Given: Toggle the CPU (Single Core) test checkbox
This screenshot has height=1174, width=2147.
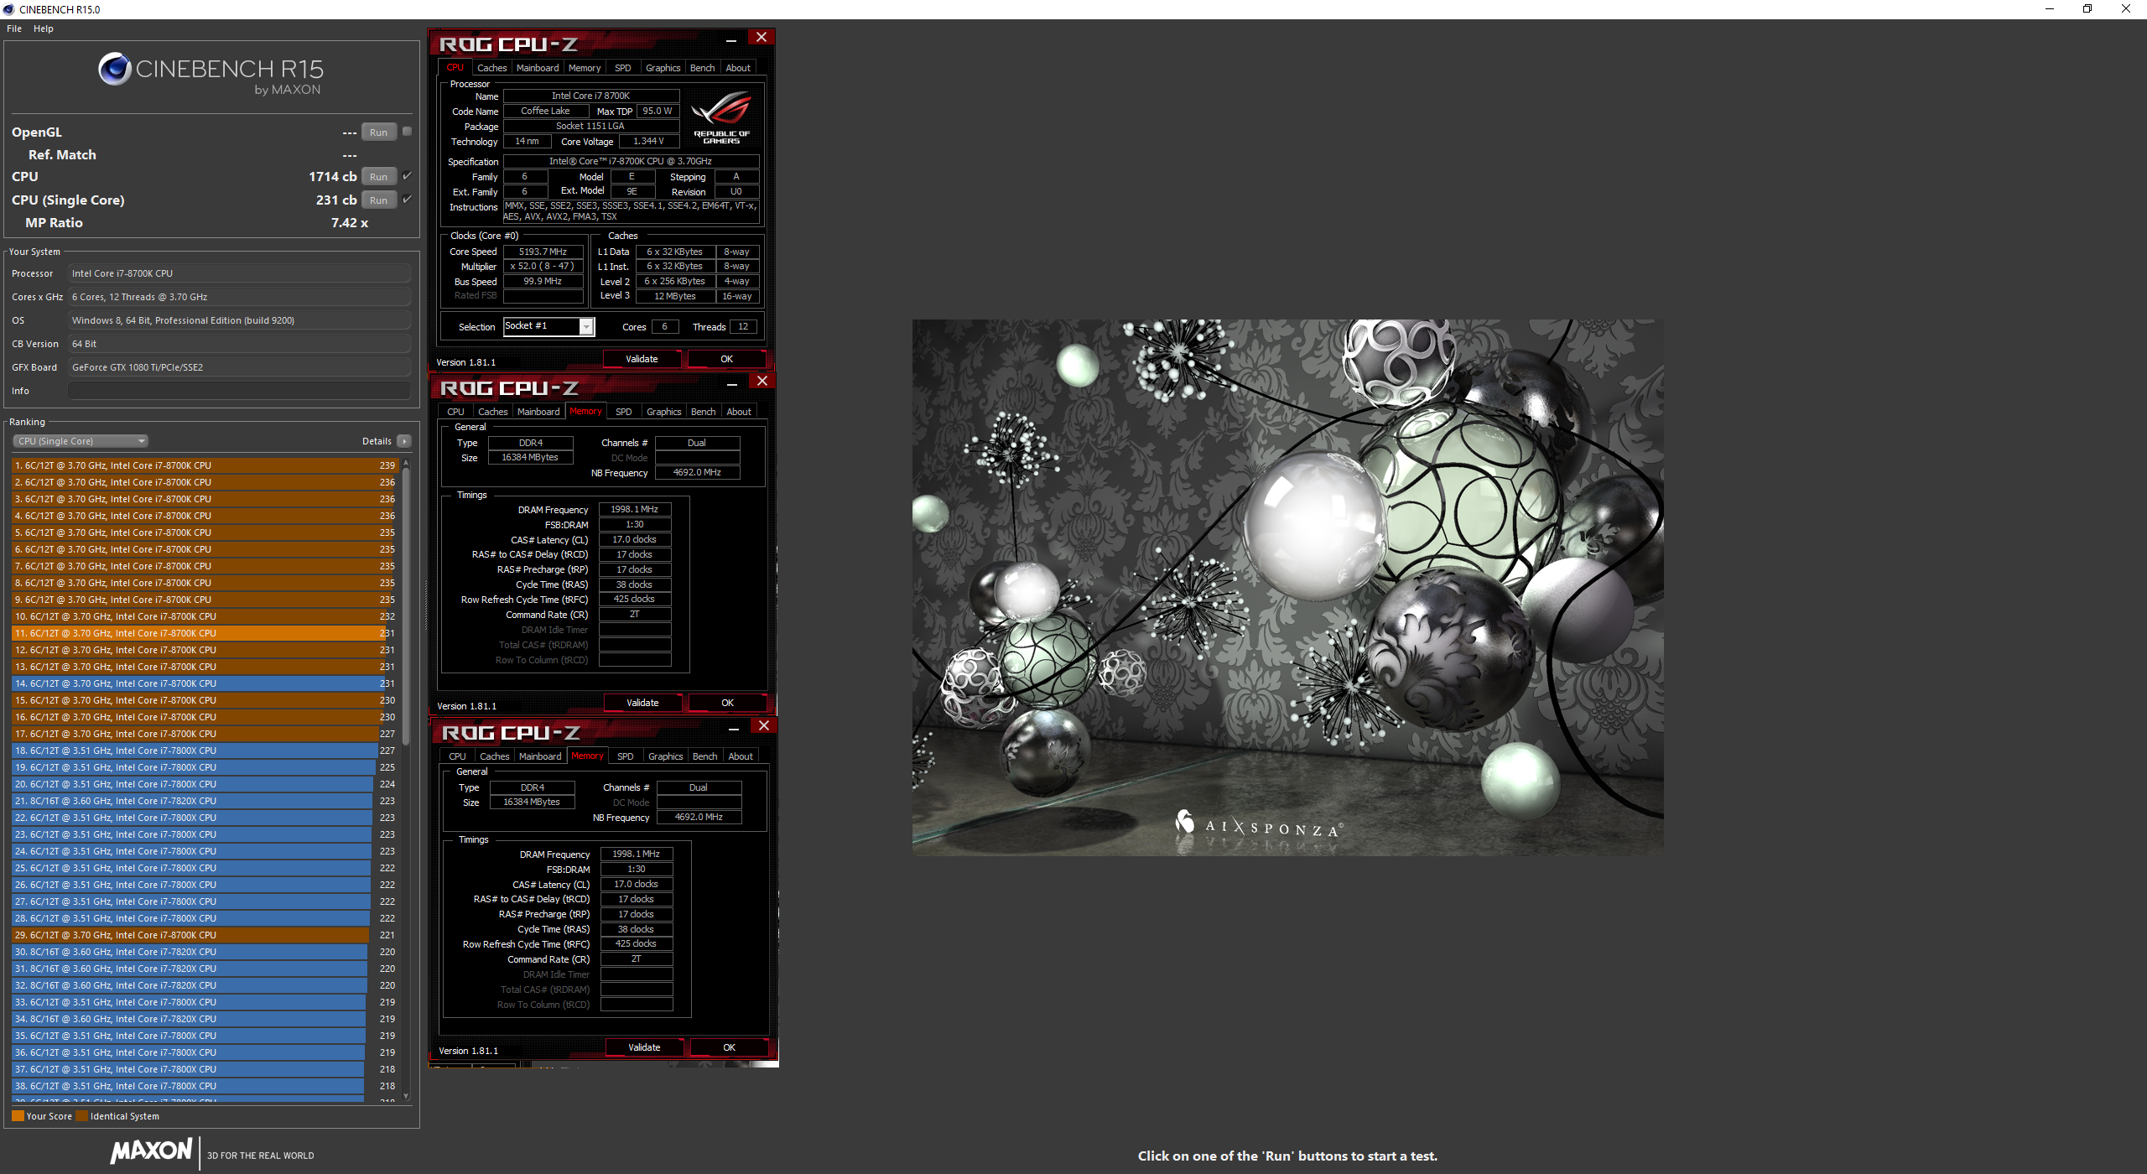Looking at the screenshot, I should click(x=407, y=200).
